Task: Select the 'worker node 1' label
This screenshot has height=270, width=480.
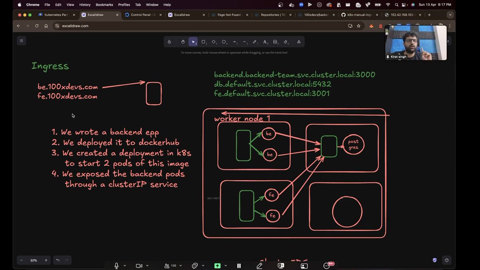Action: point(242,119)
